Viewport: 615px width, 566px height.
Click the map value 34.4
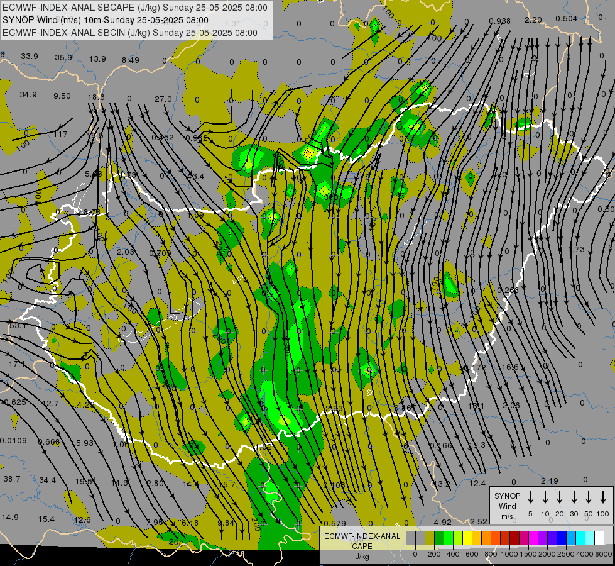pos(48,480)
